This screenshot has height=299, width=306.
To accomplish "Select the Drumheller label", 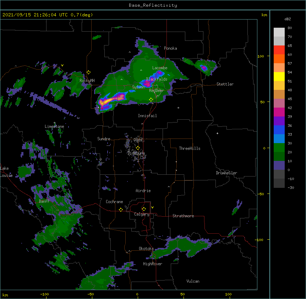I will coord(226,173).
